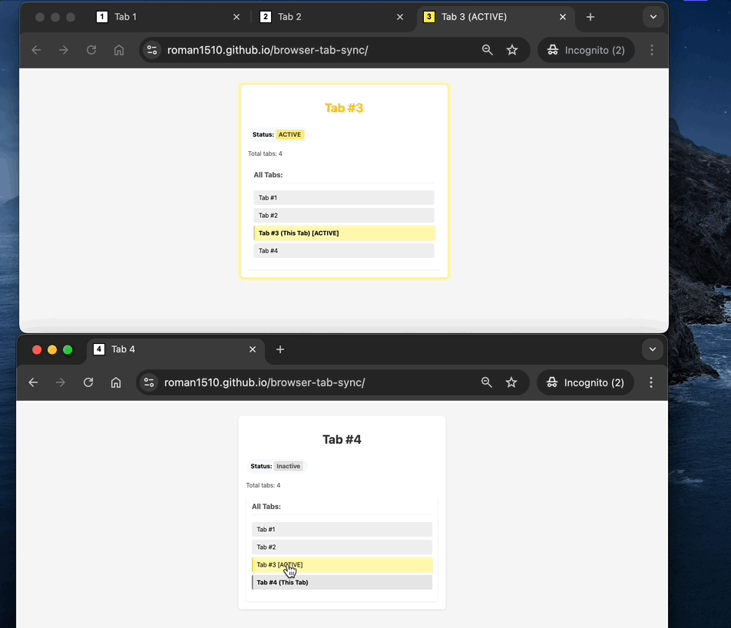Reload the page in the top window
731x628 pixels.
(x=91, y=50)
